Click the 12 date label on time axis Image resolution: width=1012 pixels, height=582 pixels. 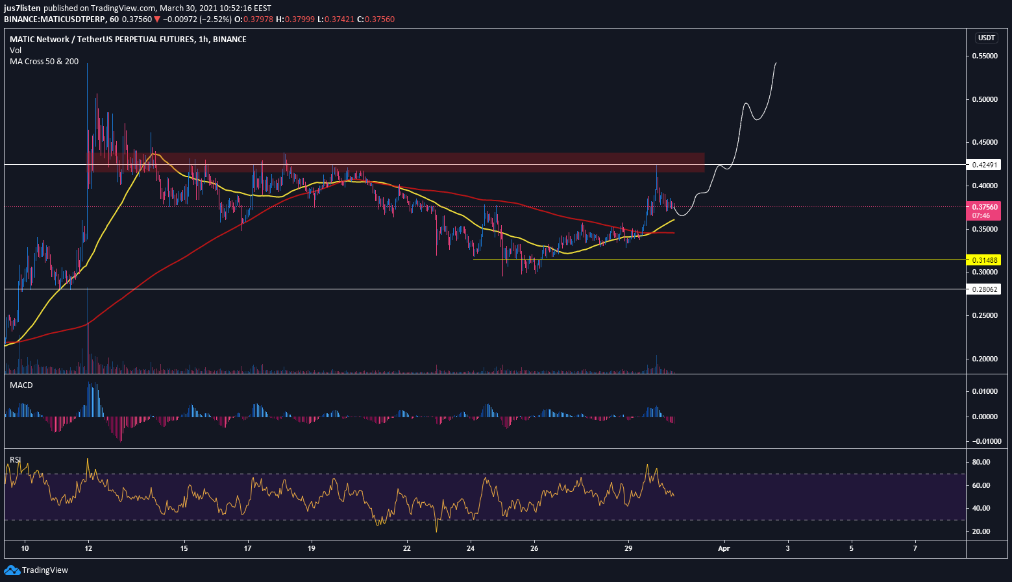88,548
